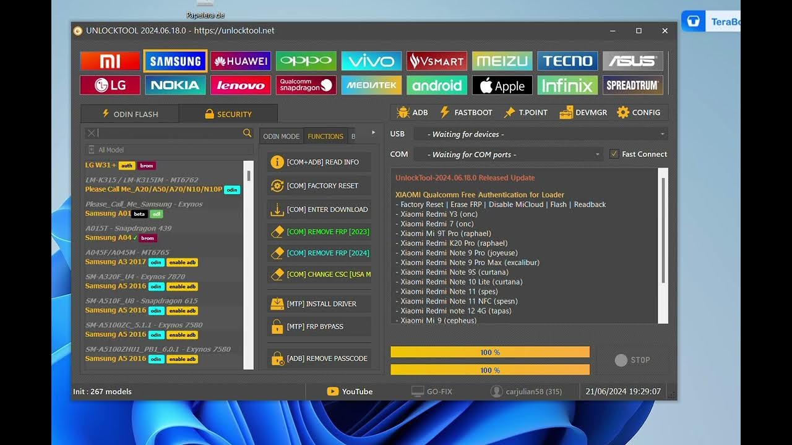Run [MTP] INSTALL DRIVER

click(319, 304)
